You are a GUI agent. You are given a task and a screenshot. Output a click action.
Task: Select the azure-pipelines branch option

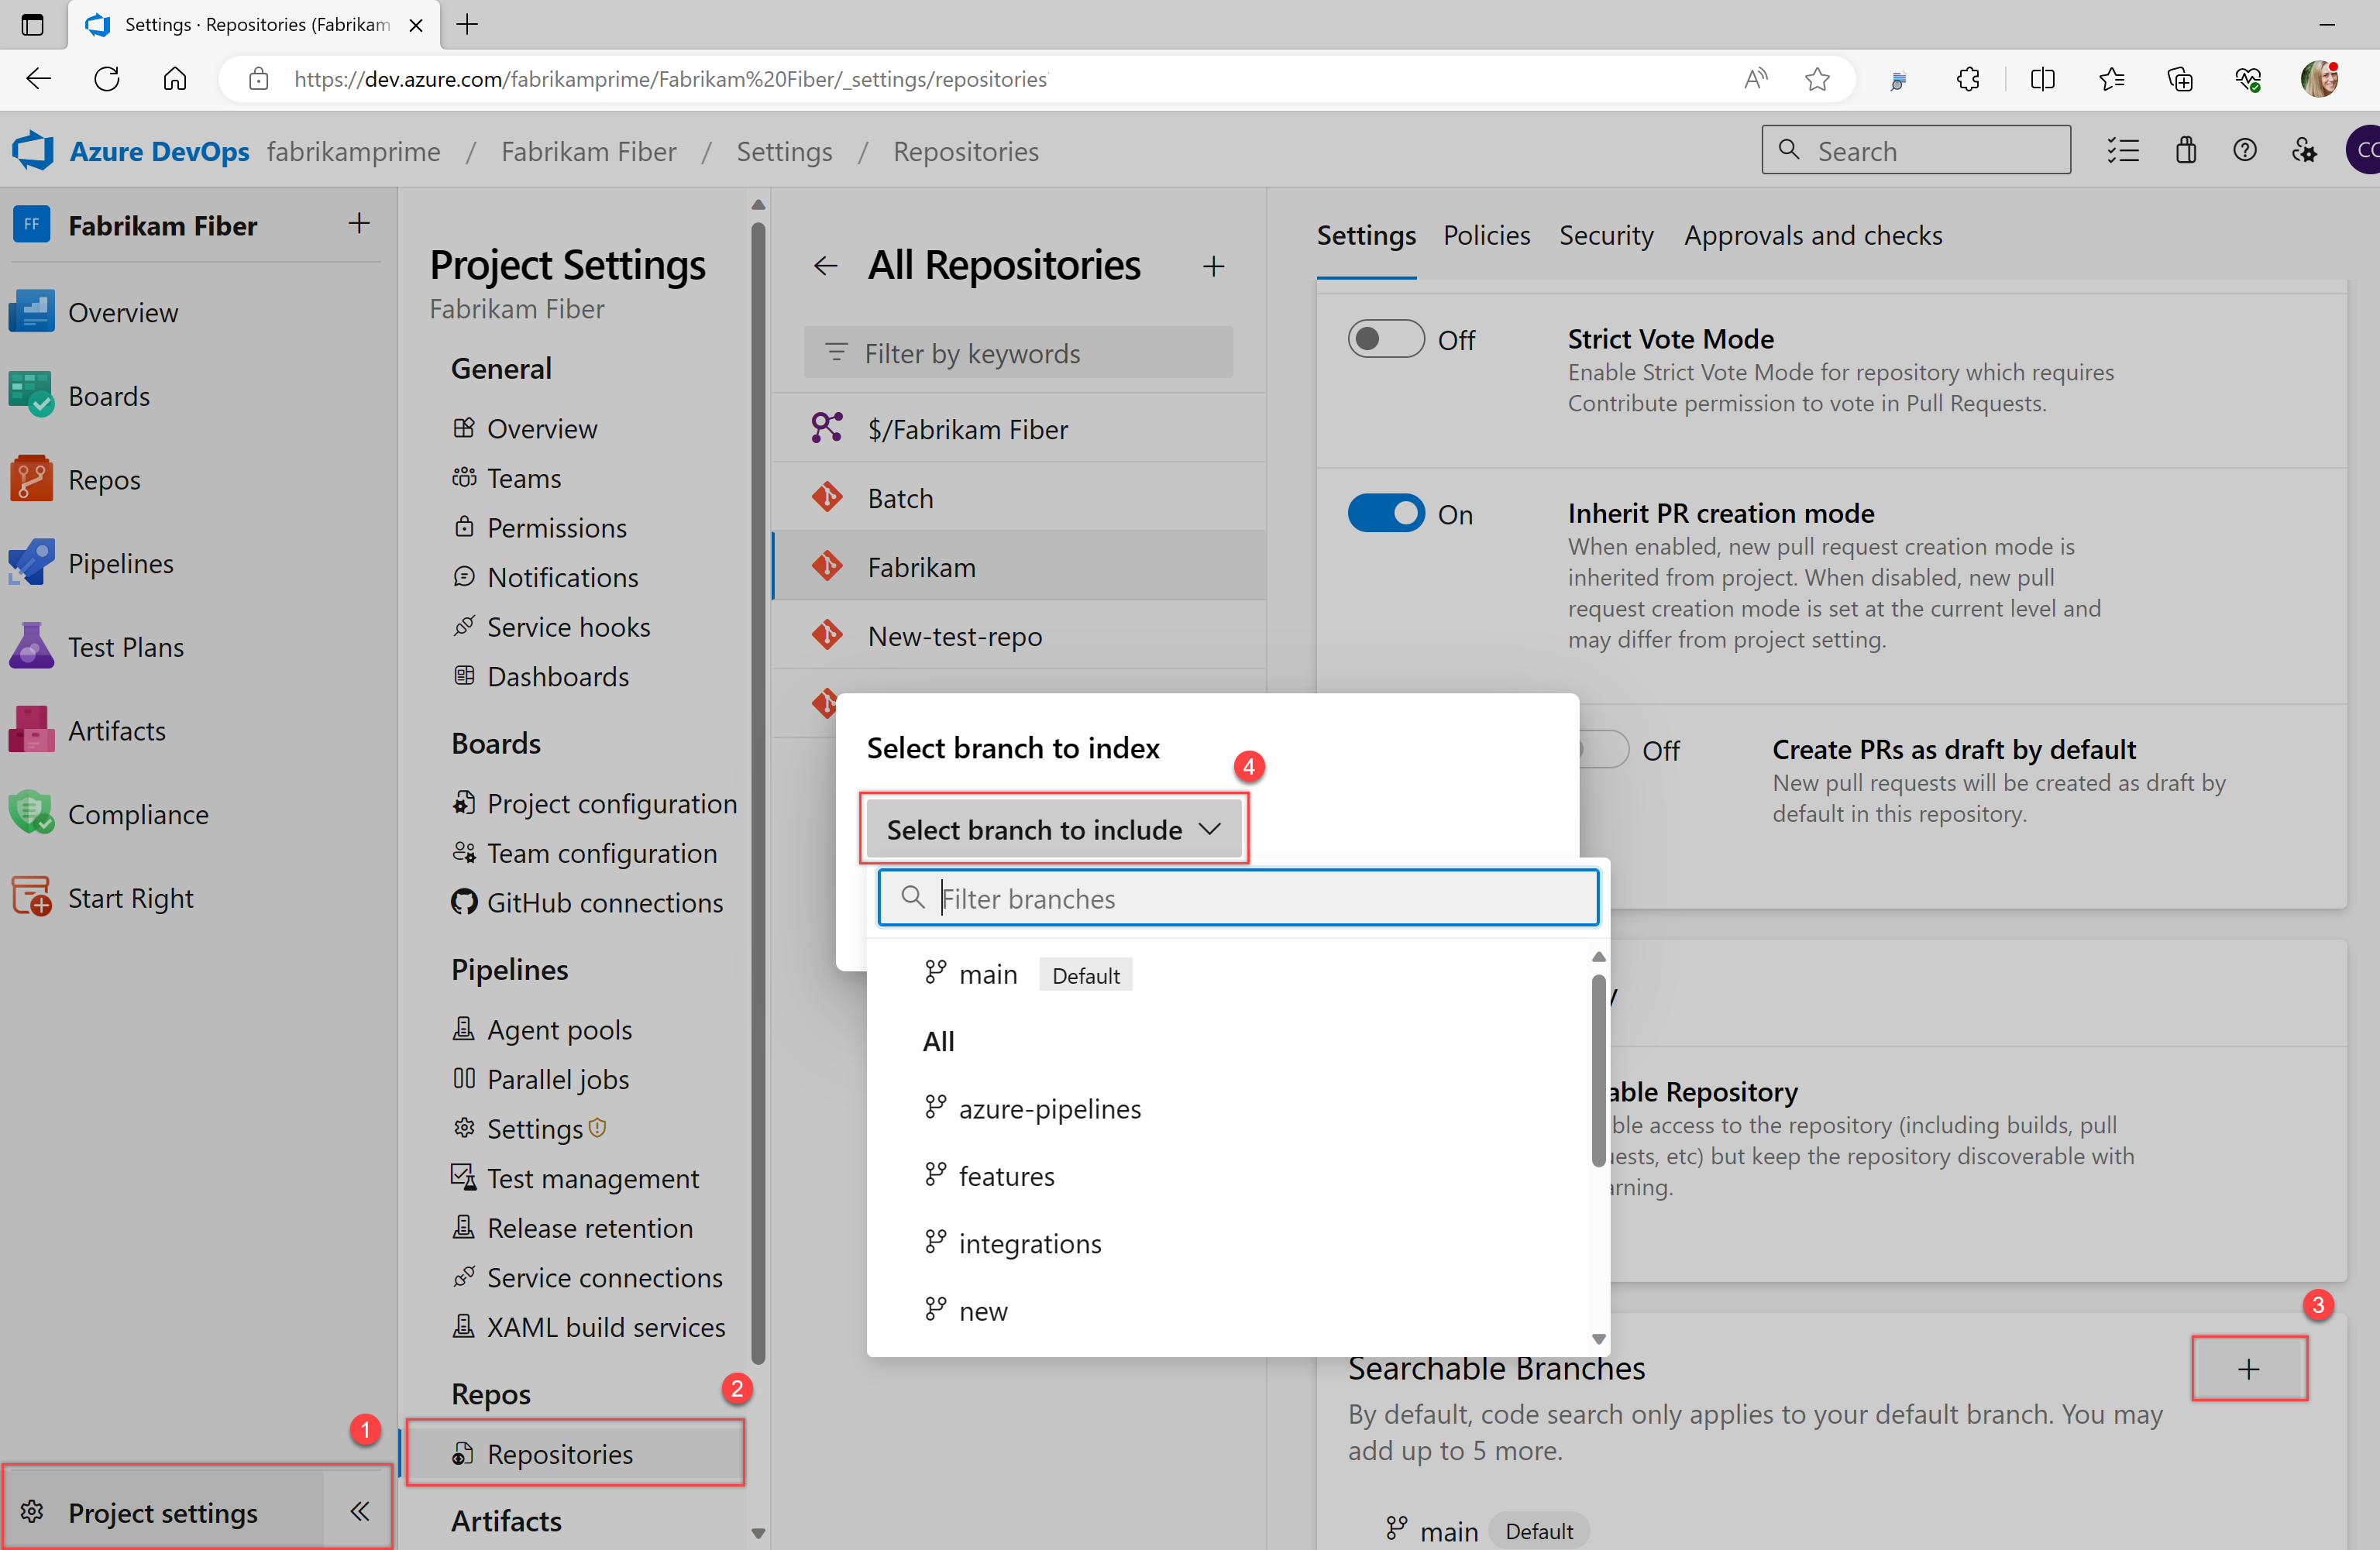[1051, 1108]
